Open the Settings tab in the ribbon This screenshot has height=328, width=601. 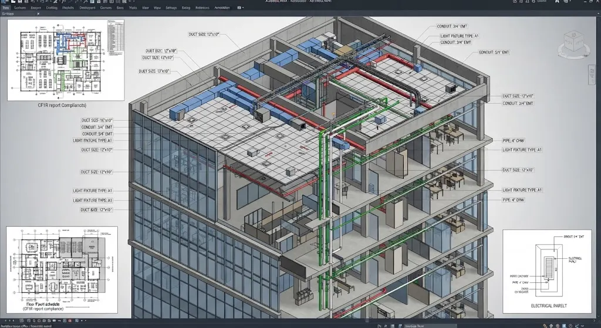coord(171,8)
